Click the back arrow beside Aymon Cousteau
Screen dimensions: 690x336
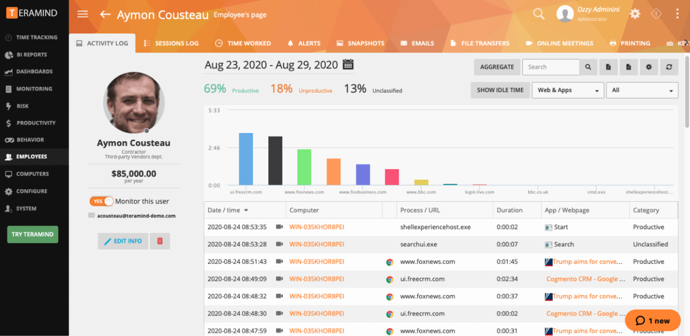(x=105, y=15)
